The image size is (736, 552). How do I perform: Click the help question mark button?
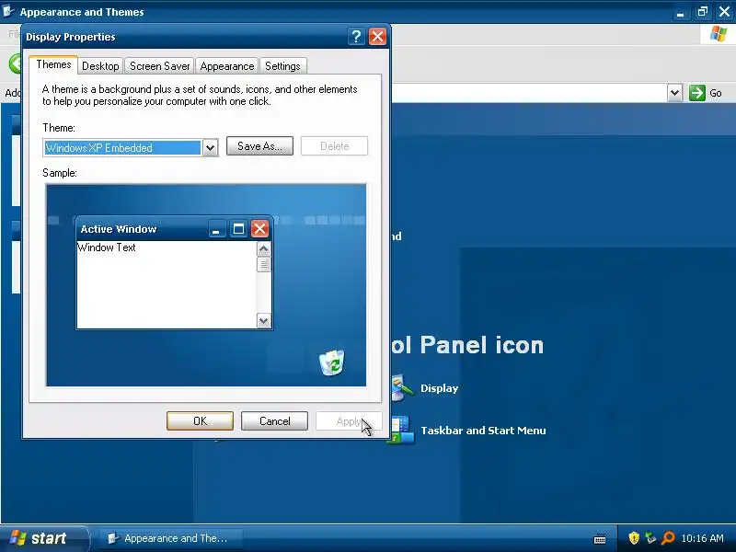click(x=356, y=36)
